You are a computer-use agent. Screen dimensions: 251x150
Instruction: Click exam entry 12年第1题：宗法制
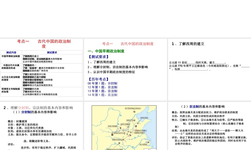pyautogui.click(x=102, y=87)
